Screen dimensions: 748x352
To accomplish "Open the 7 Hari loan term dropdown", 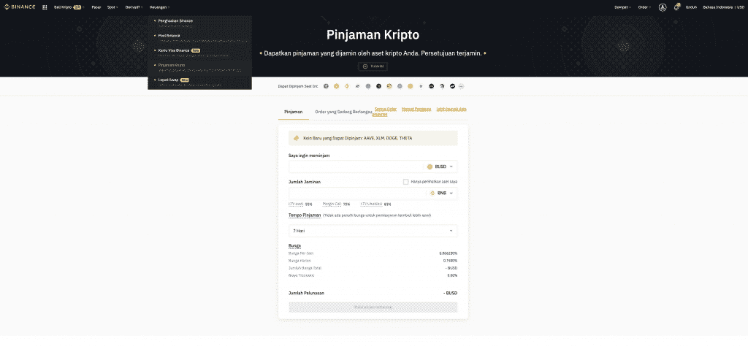I will point(373,231).
